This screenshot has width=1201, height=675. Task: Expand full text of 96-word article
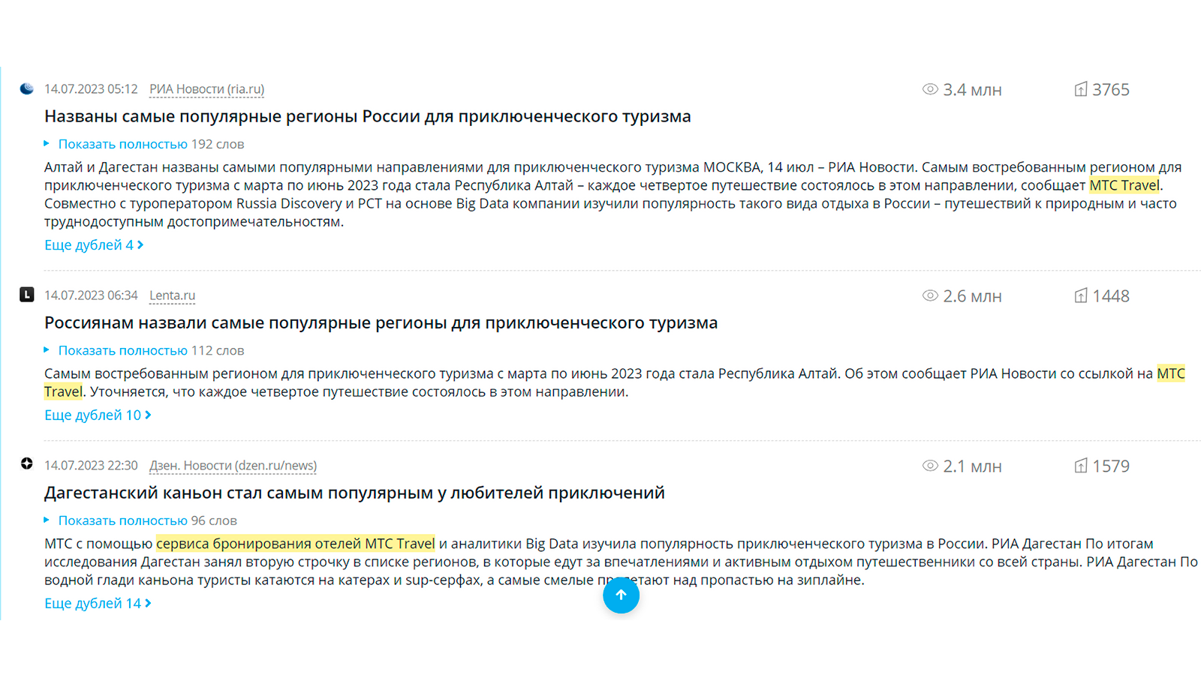click(x=122, y=520)
